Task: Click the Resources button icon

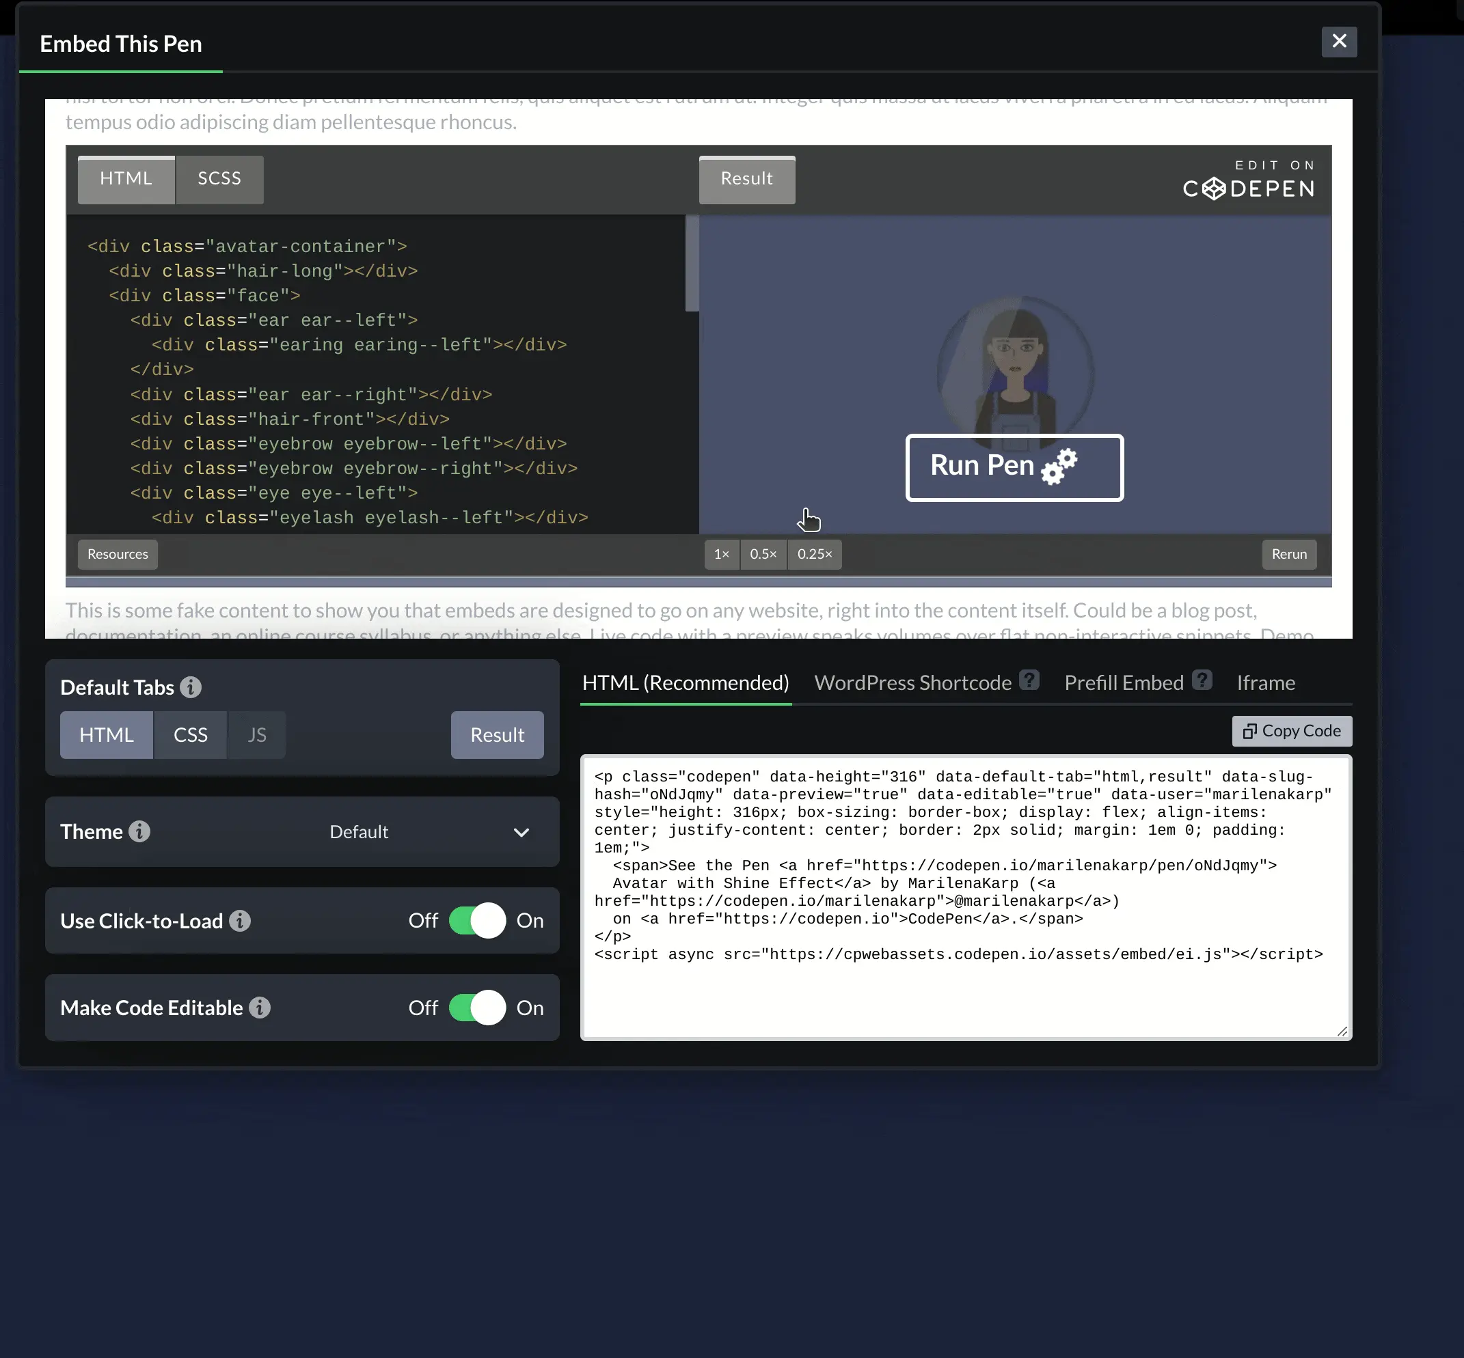Action: [116, 554]
